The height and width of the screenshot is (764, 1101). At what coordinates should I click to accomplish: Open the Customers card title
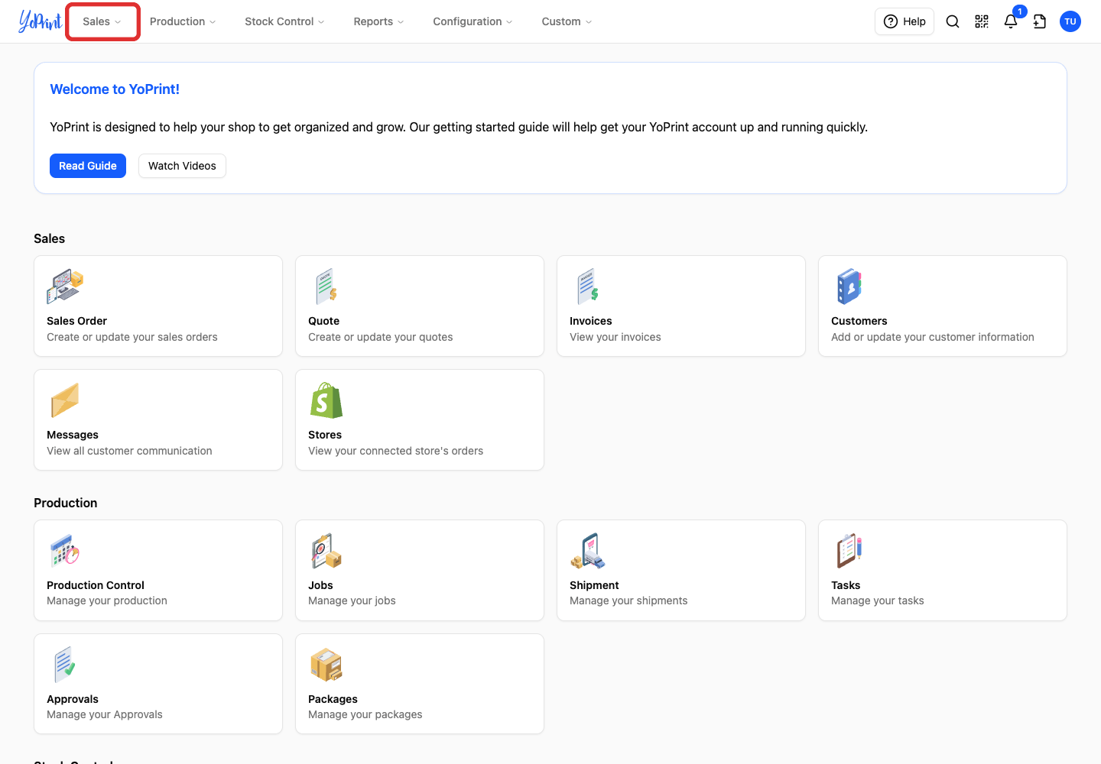tap(859, 321)
